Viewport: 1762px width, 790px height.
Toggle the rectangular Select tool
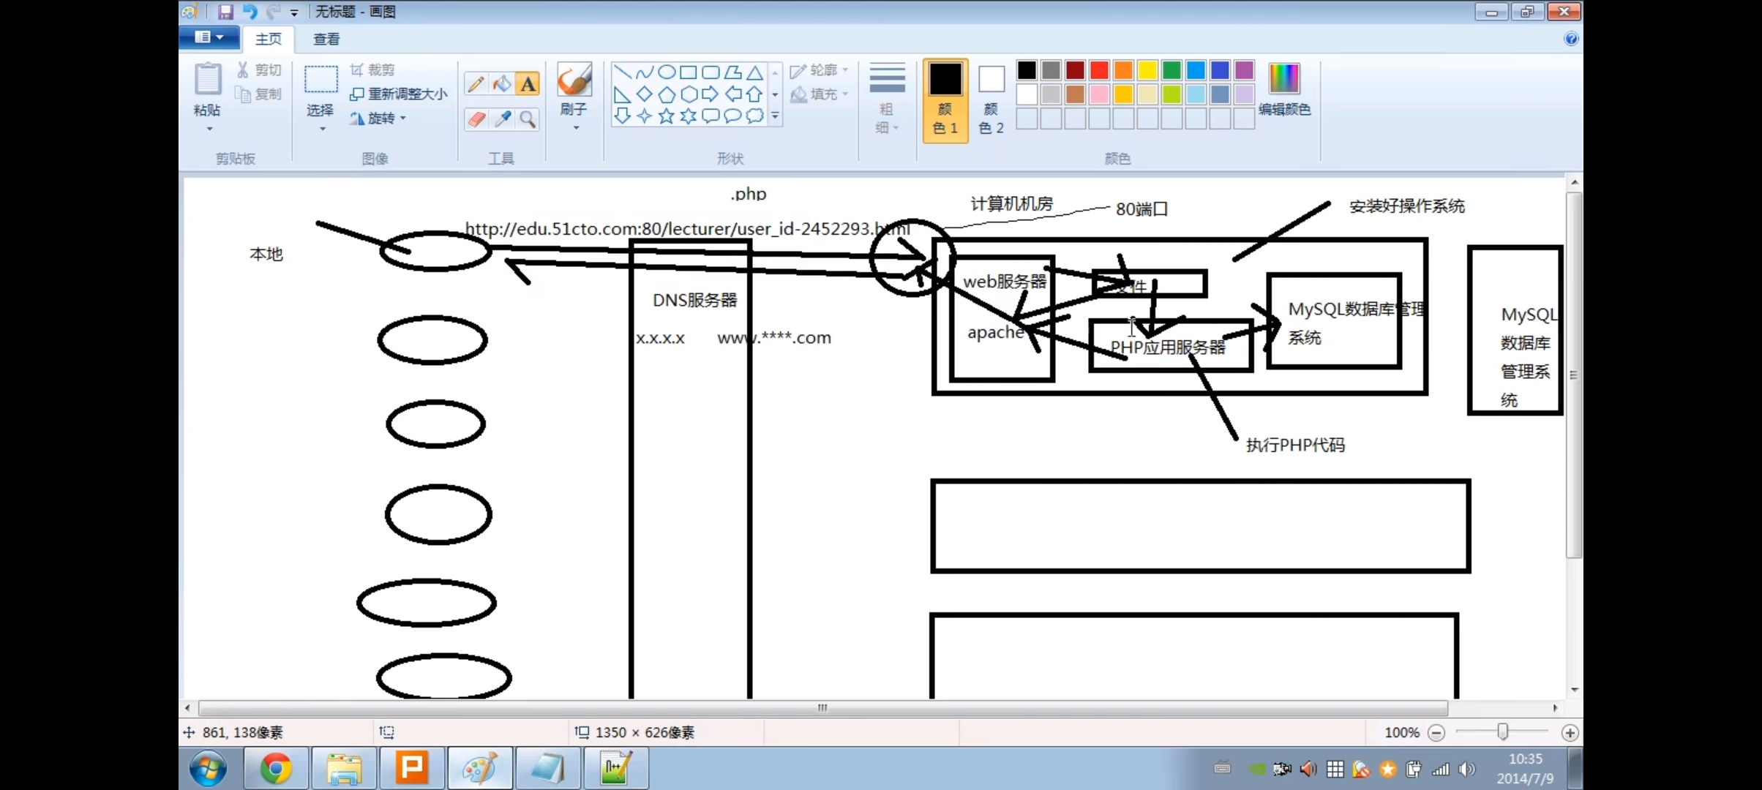(320, 80)
